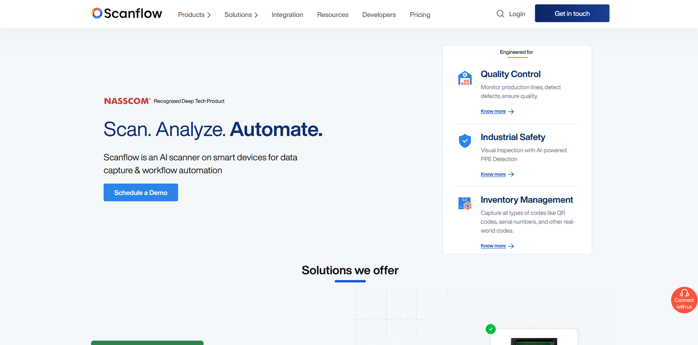Navigate to the Developers section
698x345 pixels.
tap(379, 15)
